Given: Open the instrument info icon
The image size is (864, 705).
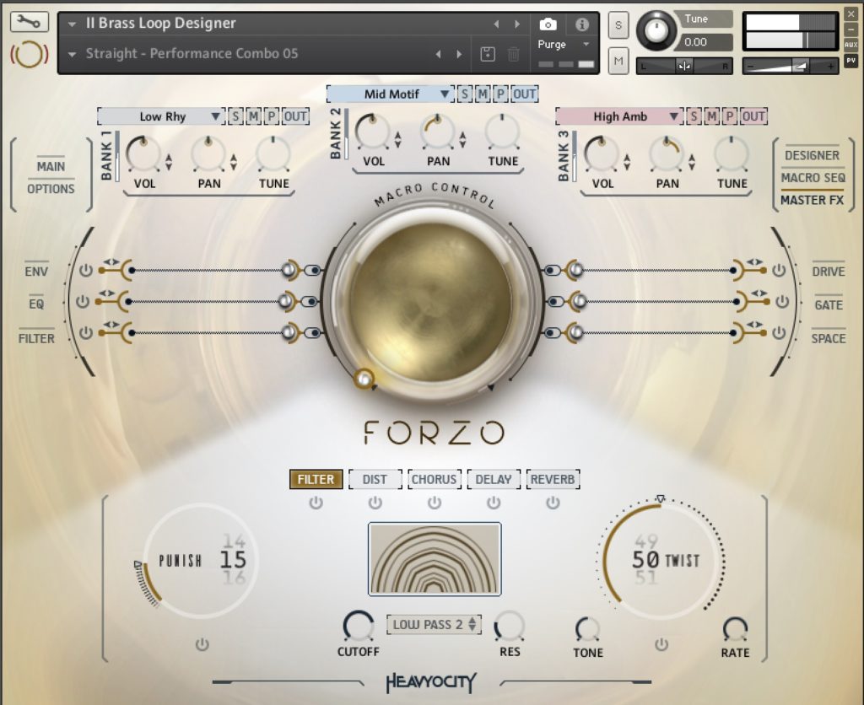Looking at the screenshot, I should [582, 24].
